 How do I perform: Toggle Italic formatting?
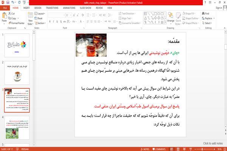[54, 22]
